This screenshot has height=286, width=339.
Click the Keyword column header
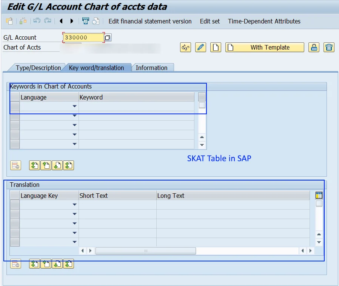(x=136, y=97)
